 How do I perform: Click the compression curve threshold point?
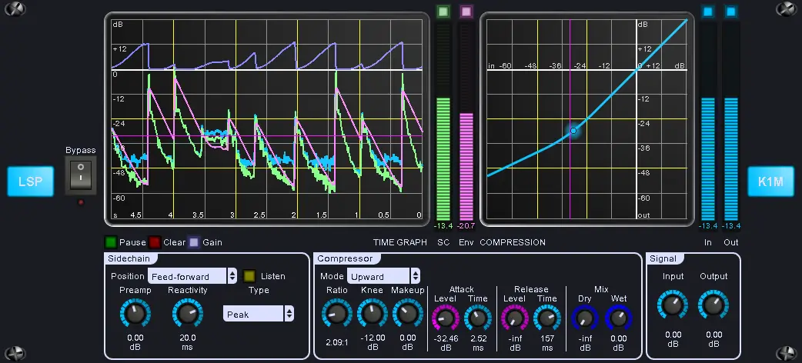tap(573, 131)
